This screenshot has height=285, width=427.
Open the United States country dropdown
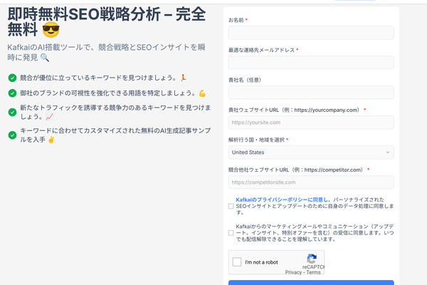point(311,152)
